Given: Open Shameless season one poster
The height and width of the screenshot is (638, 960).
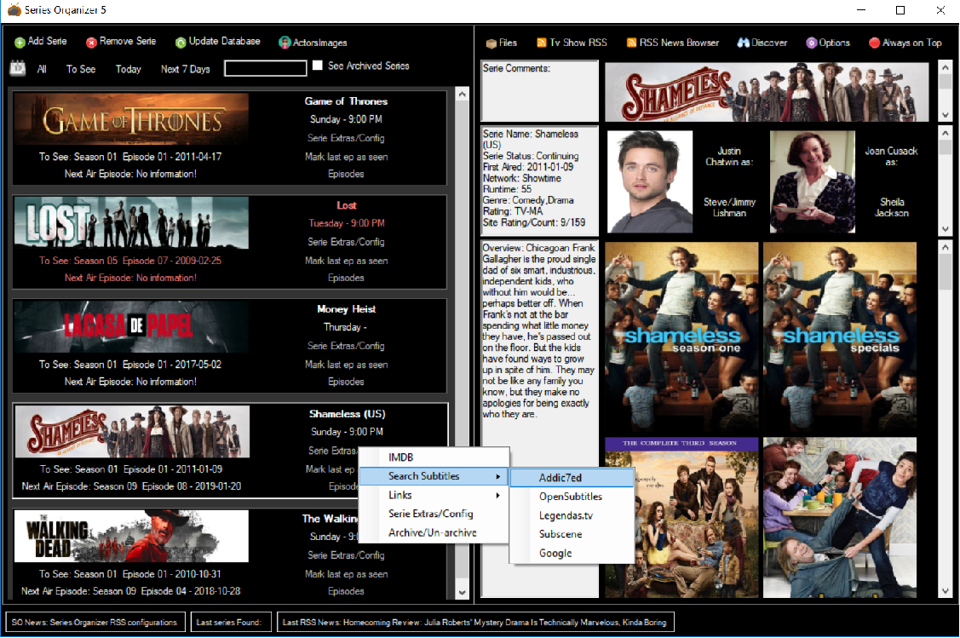Looking at the screenshot, I should (681, 337).
